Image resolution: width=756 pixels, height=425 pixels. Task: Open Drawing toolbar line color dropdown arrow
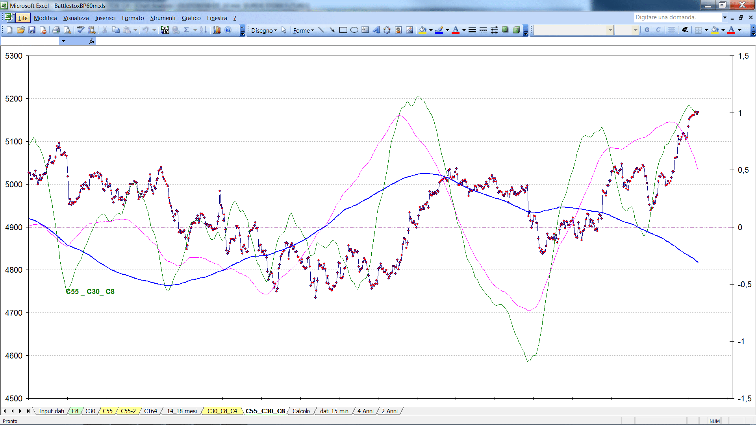tap(447, 30)
